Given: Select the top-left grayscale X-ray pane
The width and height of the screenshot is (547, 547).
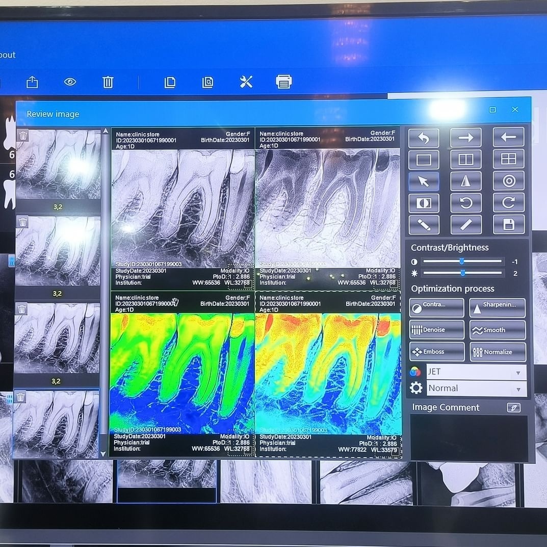Looking at the screenshot, I should [x=183, y=209].
